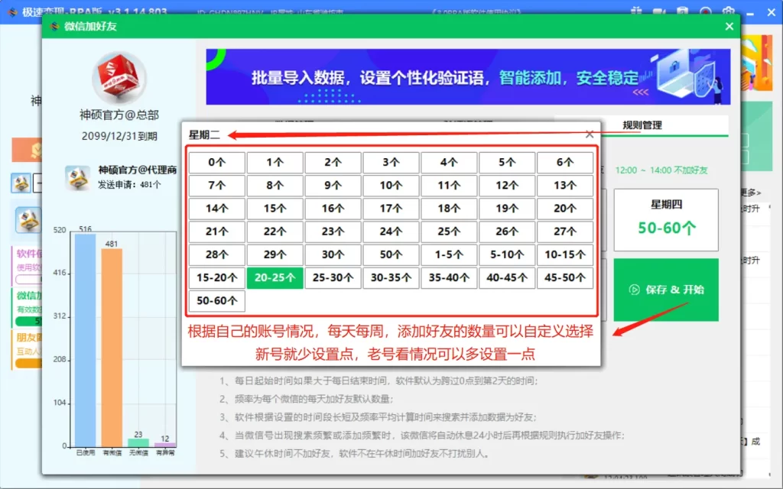The height and width of the screenshot is (489, 783).
Task: Click the 保存 & 开始 button
Action: click(665, 290)
